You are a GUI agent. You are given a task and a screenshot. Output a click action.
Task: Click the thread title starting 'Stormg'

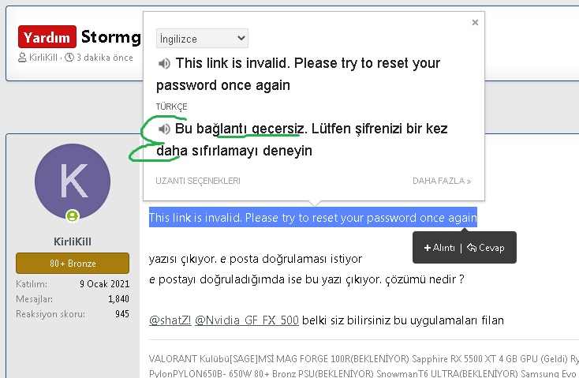coord(110,37)
